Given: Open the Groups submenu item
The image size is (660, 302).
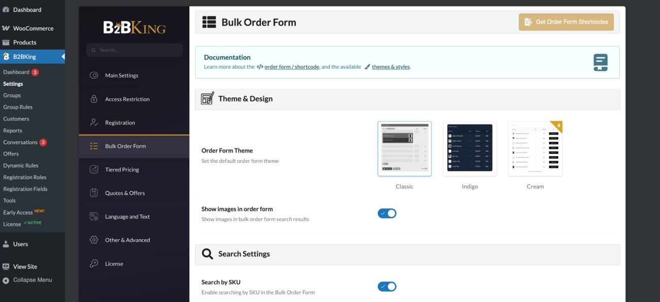Looking at the screenshot, I should 12,95.
